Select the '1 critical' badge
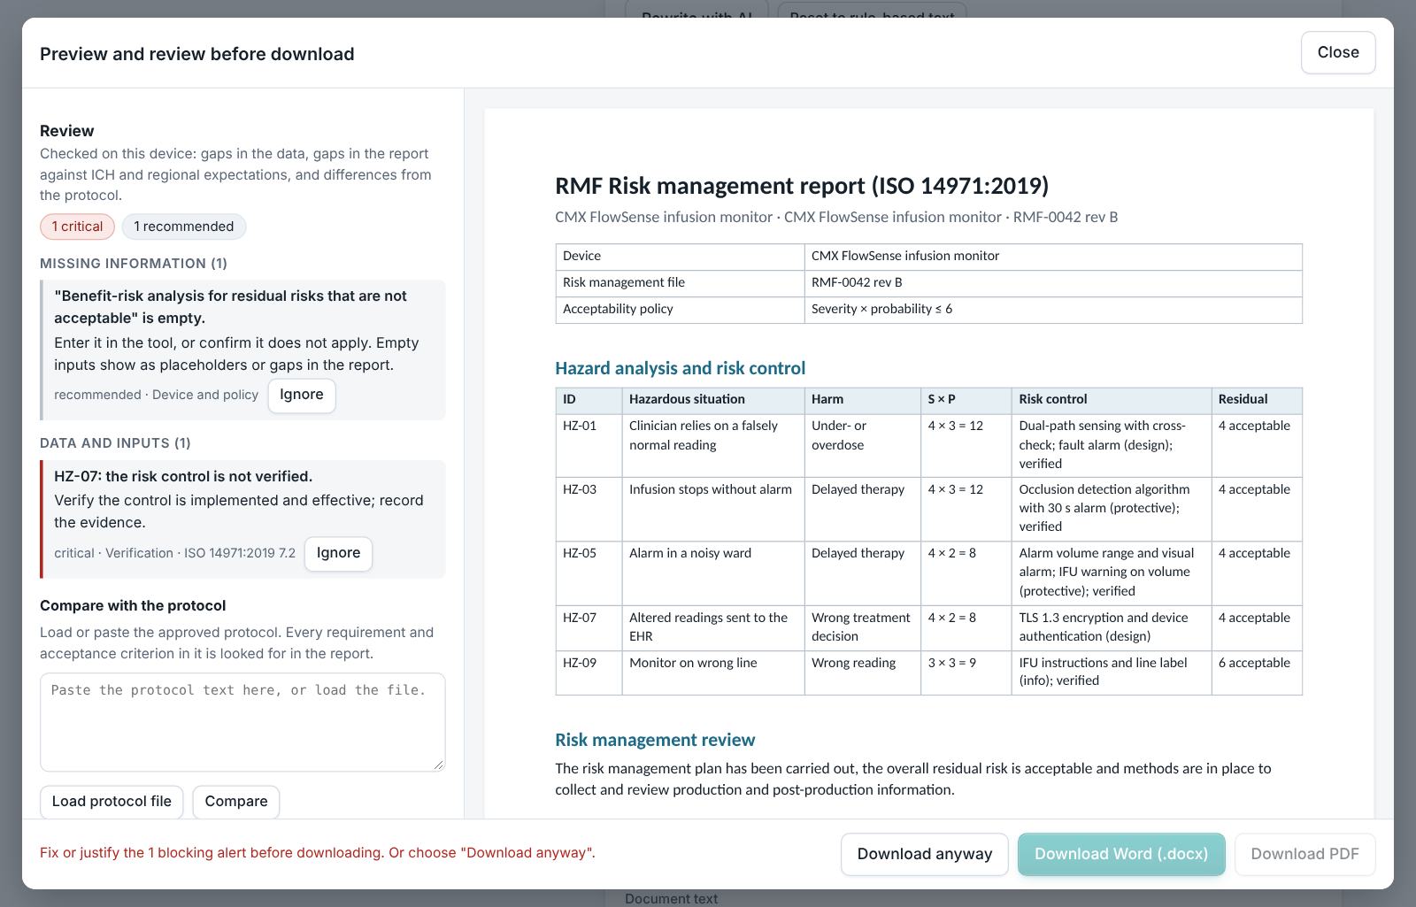This screenshot has height=907, width=1416. (77, 227)
